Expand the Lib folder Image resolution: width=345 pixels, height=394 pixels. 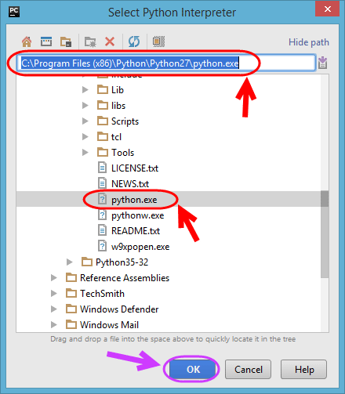[85, 89]
